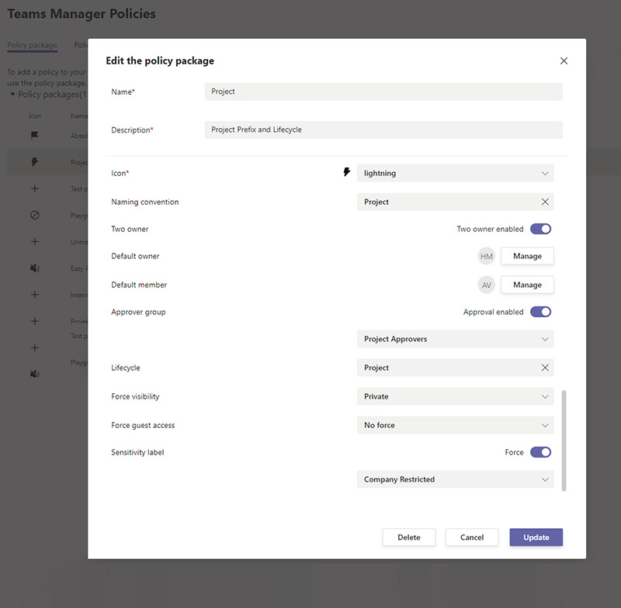Click into the Description text field
This screenshot has width=621, height=608.
click(x=383, y=130)
